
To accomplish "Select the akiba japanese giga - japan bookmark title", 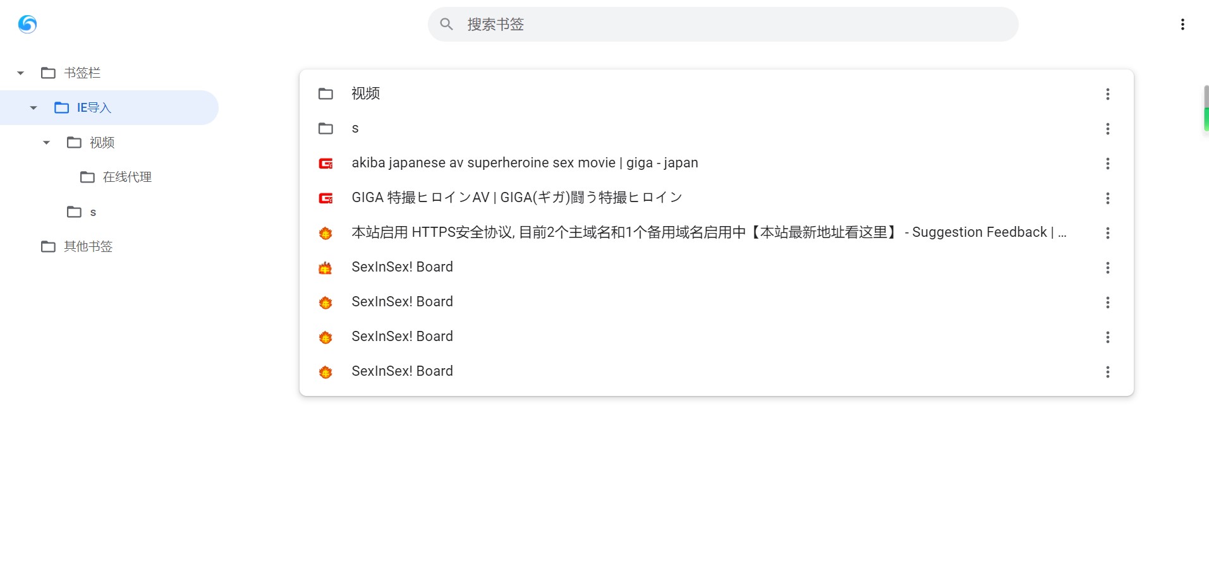I will (x=525, y=163).
